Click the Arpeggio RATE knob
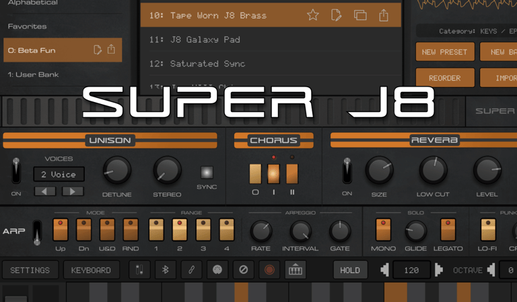Image resolution: width=517 pixels, height=302 pixels. pos(261,231)
